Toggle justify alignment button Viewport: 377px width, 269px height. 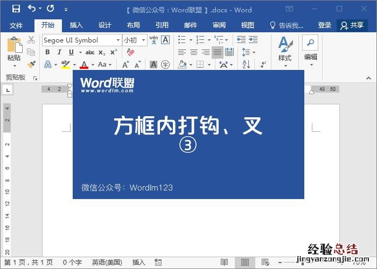click(218, 52)
